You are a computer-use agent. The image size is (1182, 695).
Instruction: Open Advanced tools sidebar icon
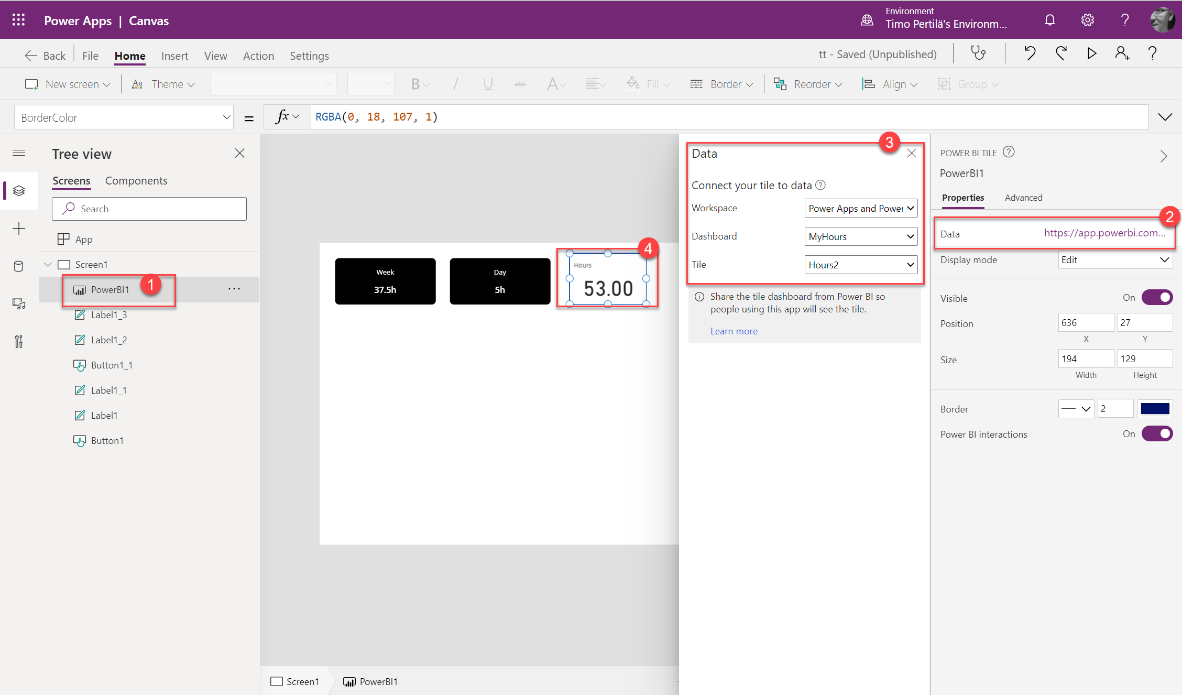(x=19, y=342)
